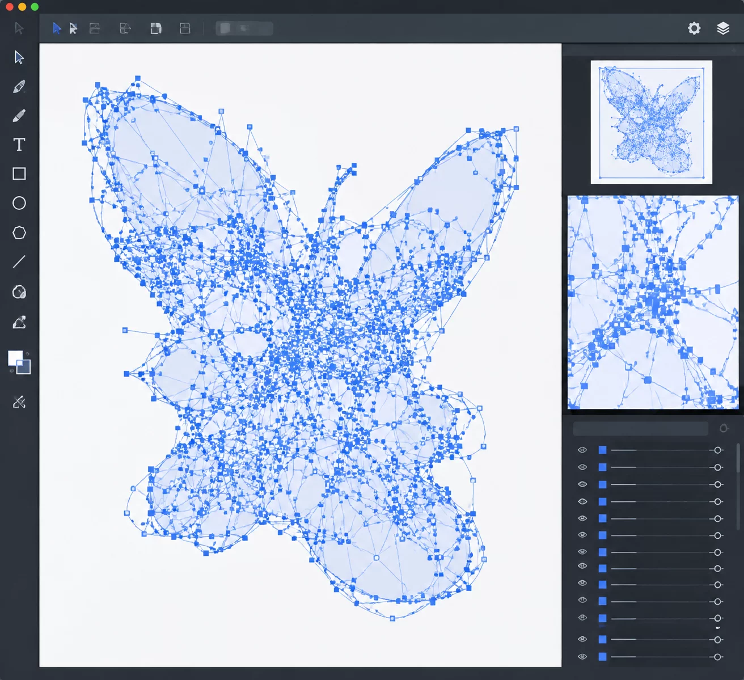Image resolution: width=744 pixels, height=680 pixels.
Task: Pick the Rectangle shape tool
Action: click(x=19, y=174)
